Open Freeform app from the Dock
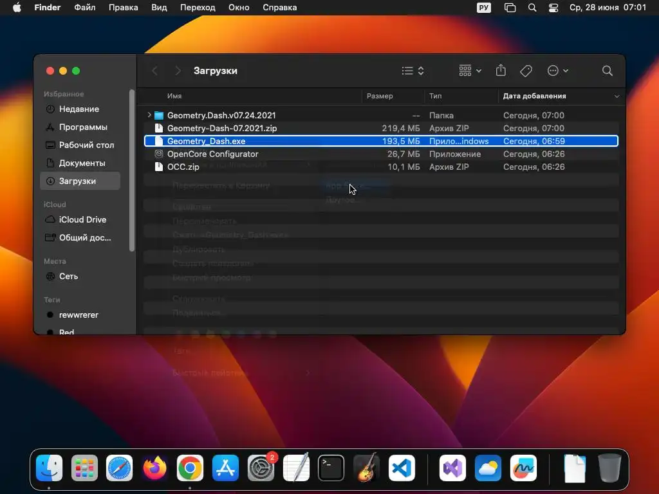Image resolution: width=659 pixels, height=494 pixels. pos(523,468)
